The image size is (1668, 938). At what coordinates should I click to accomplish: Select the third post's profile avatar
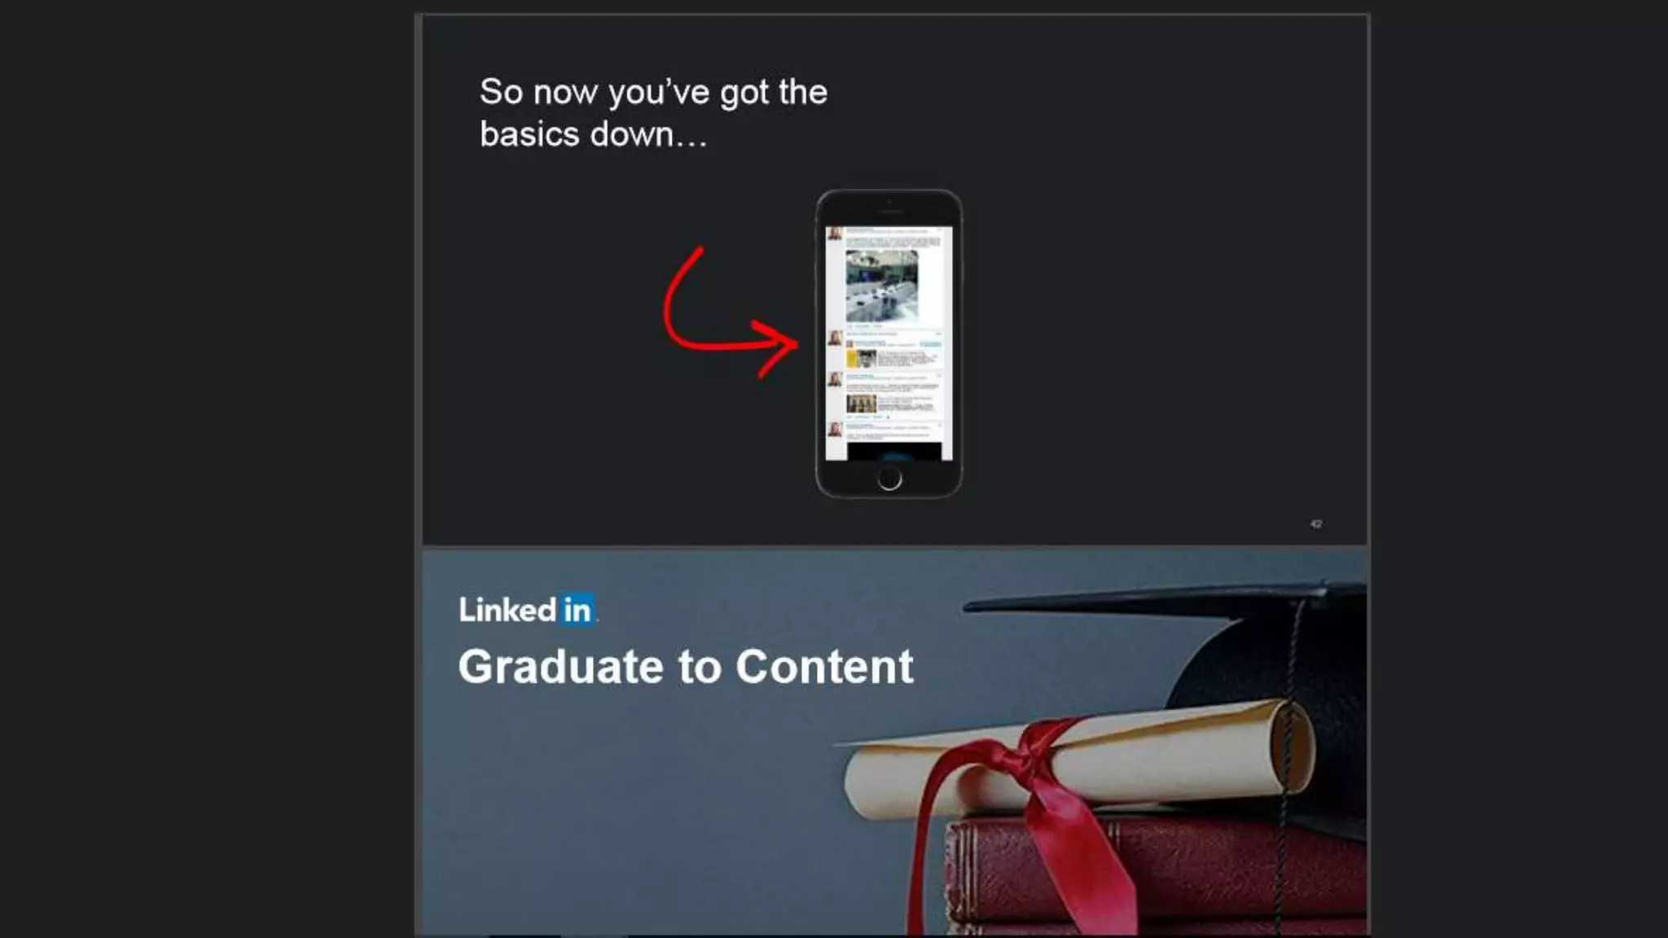tap(835, 379)
